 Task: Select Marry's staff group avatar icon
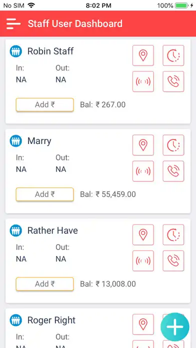[16, 141]
